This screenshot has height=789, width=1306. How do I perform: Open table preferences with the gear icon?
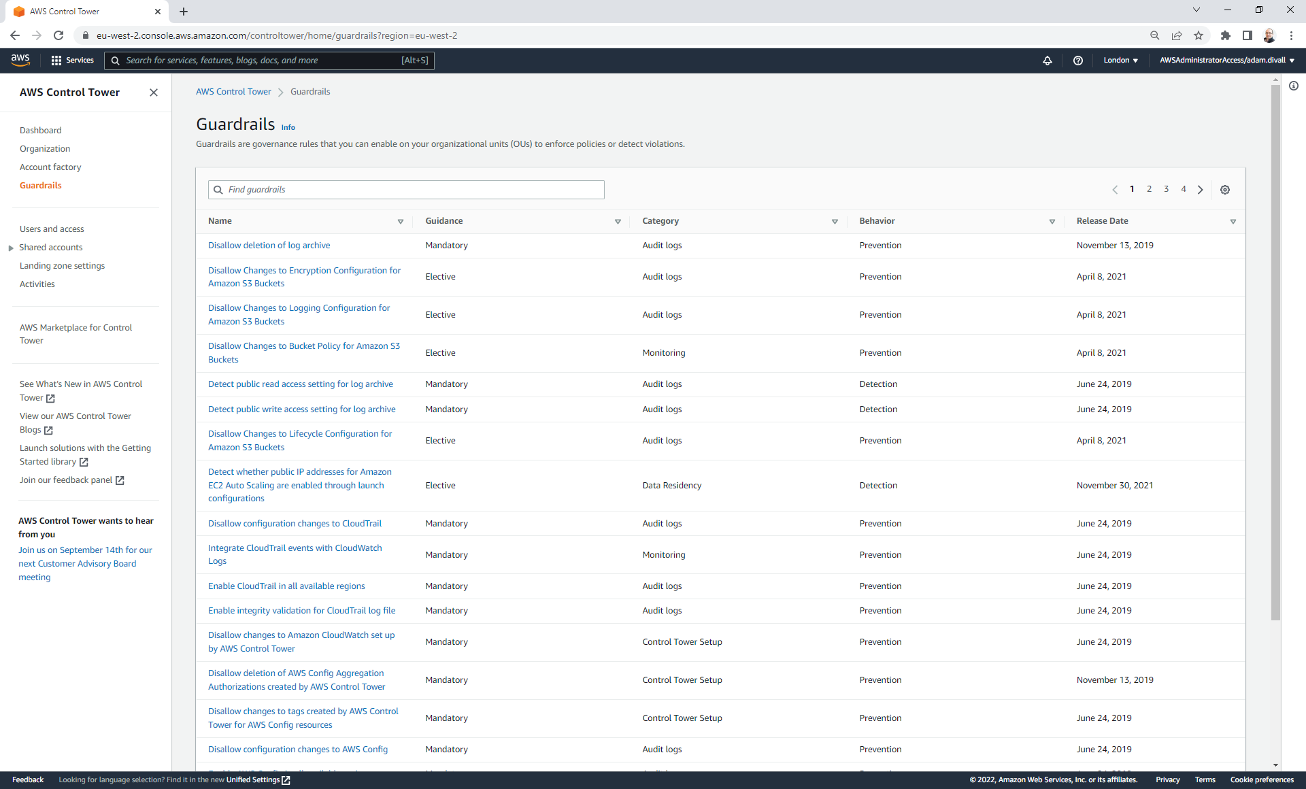pos(1224,189)
